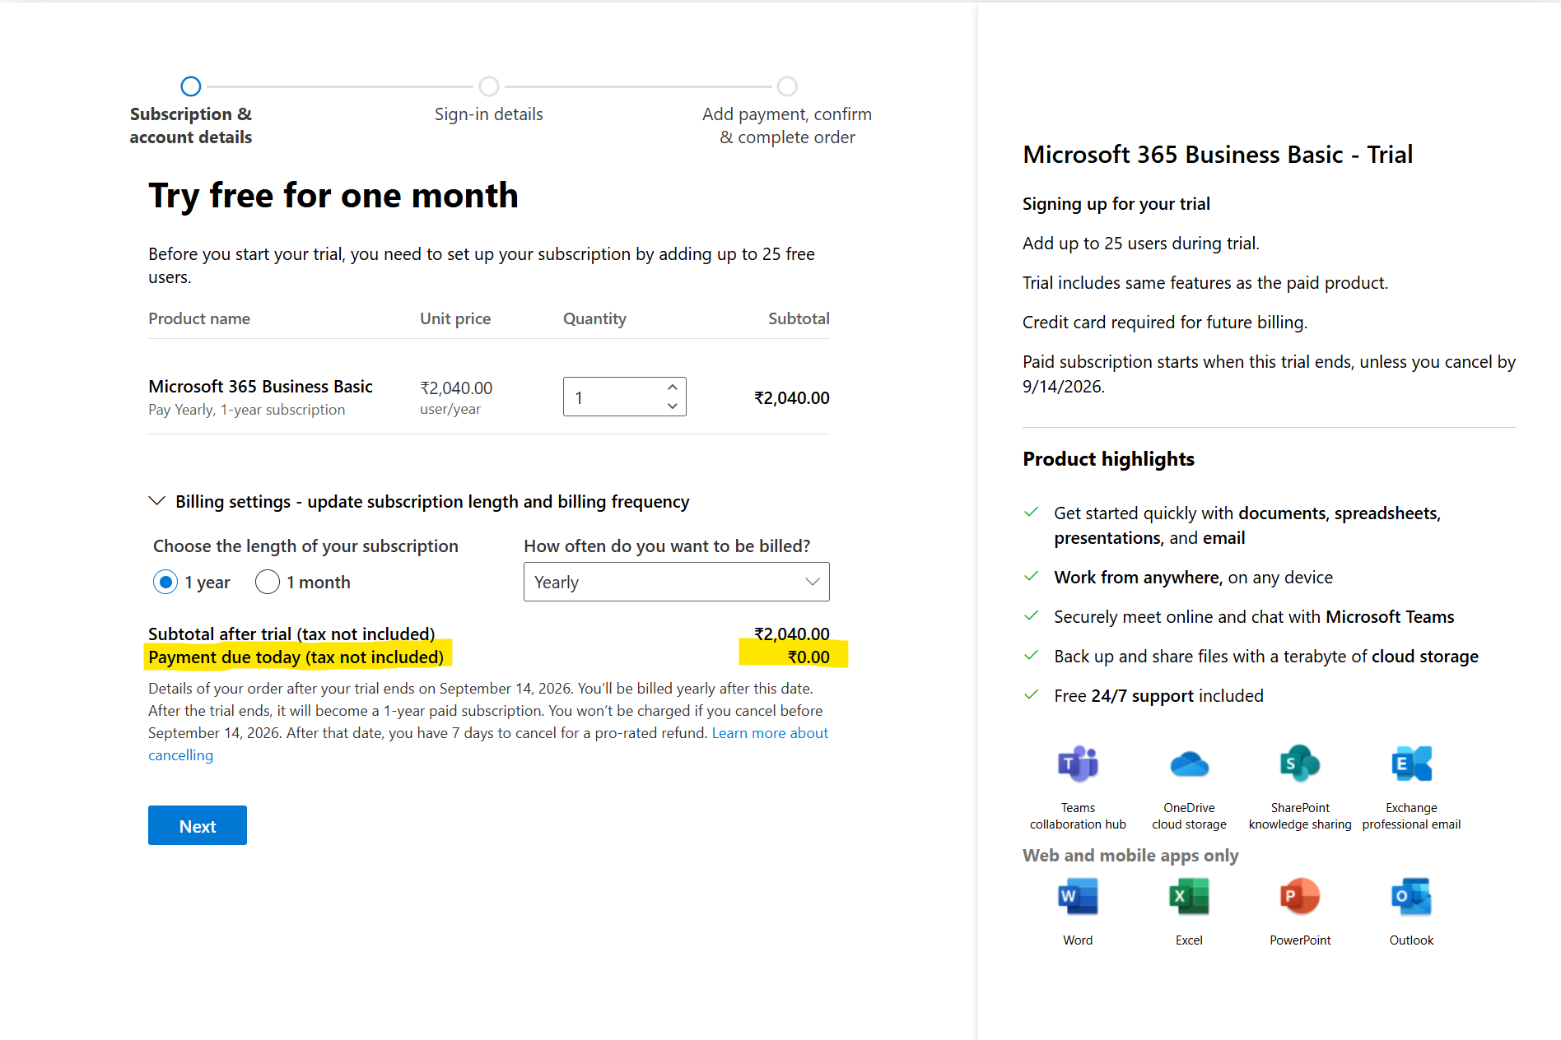Click the Credit card required for future billing text
Viewport: 1561px width, 1040px height.
(1165, 323)
